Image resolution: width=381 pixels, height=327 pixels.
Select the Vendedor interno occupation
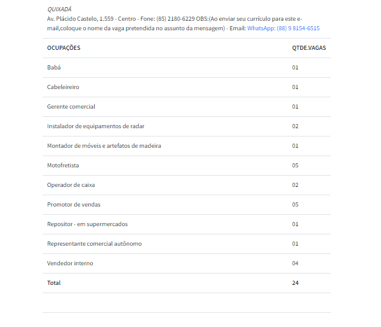click(x=70, y=263)
